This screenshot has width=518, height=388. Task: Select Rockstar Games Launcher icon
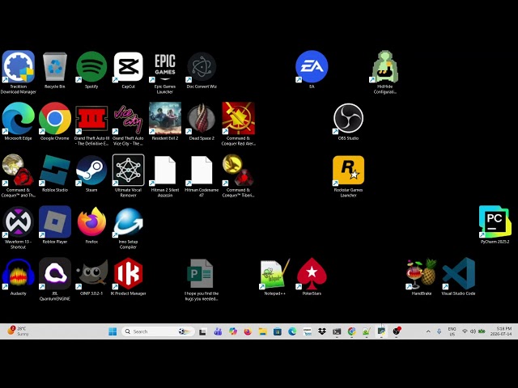tap(348, 175)
